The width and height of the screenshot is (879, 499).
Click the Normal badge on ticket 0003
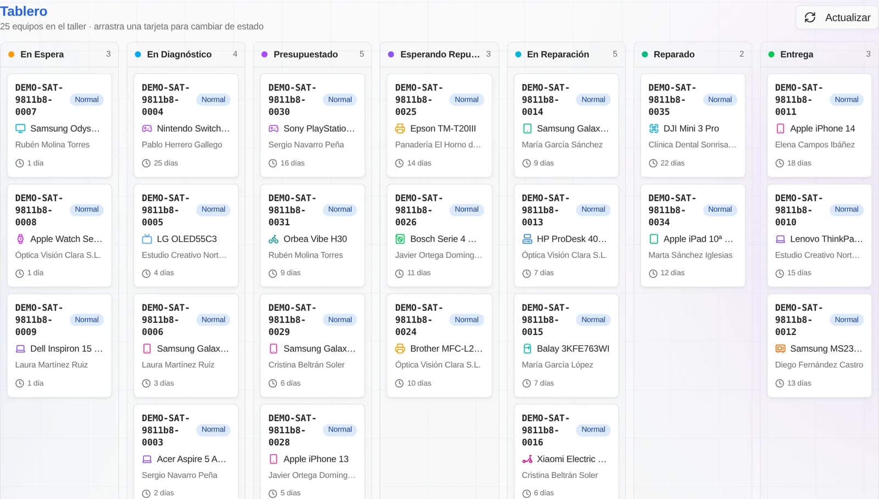point(213,430)
